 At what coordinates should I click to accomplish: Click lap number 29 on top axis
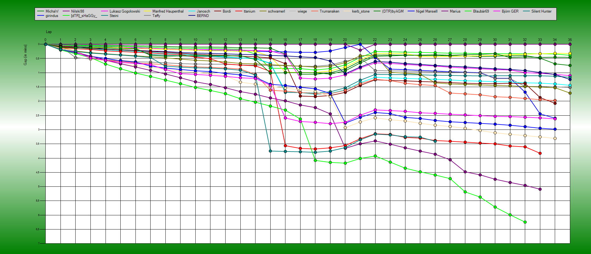pos(480,40)
